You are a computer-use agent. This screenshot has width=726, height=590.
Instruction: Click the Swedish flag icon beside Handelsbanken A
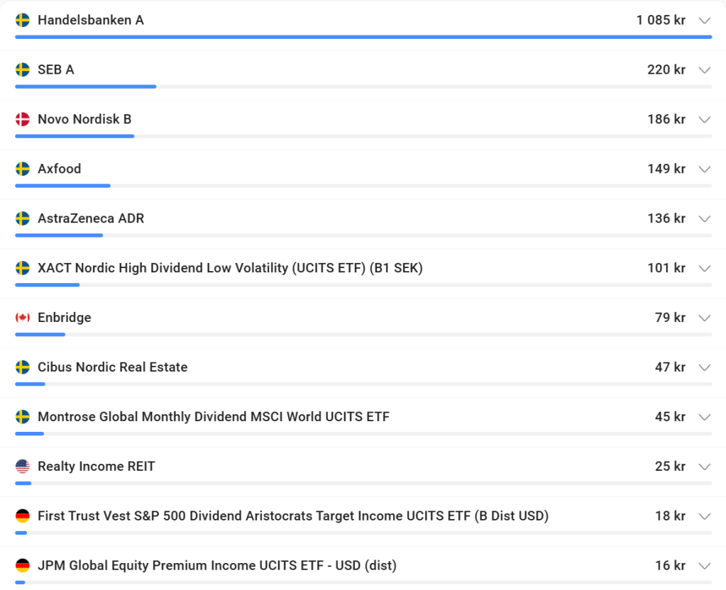pyautogui.click(x=23, y=20)
